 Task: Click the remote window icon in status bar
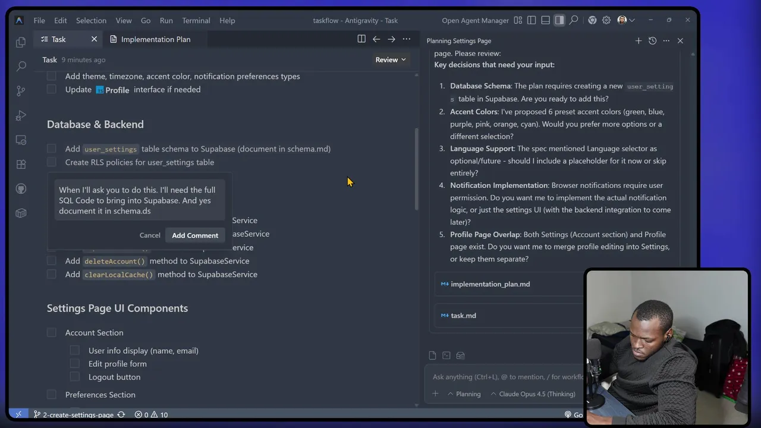pos(19,414)
